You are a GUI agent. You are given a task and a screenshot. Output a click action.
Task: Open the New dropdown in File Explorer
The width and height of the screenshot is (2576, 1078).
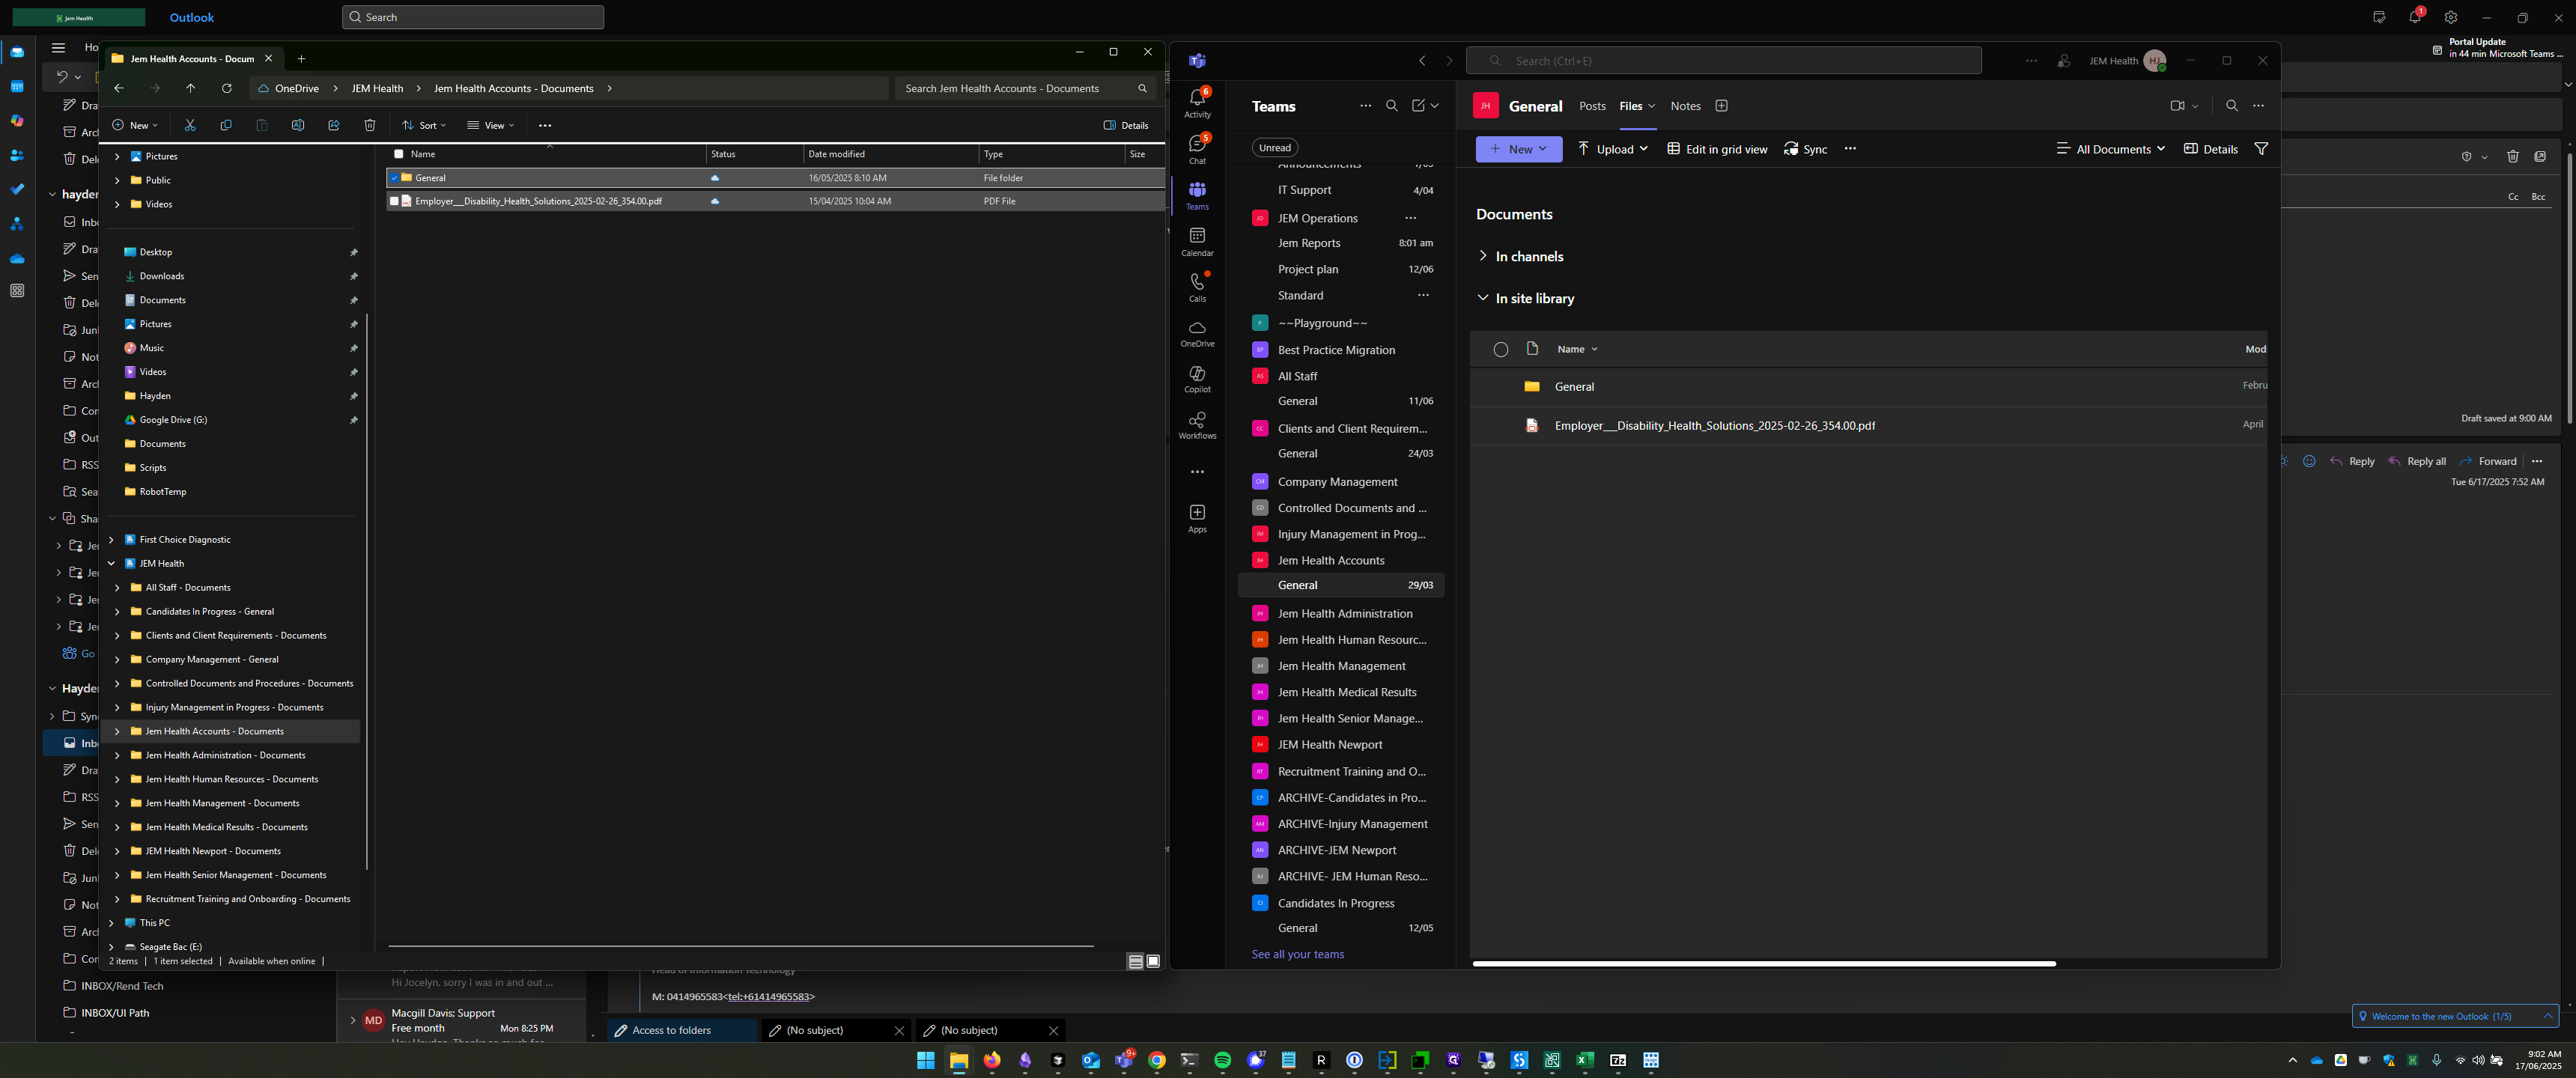[x=135, y=125]
